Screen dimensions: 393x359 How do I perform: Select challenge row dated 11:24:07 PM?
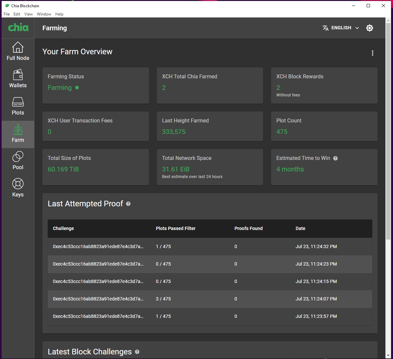[x=210, y=299]
